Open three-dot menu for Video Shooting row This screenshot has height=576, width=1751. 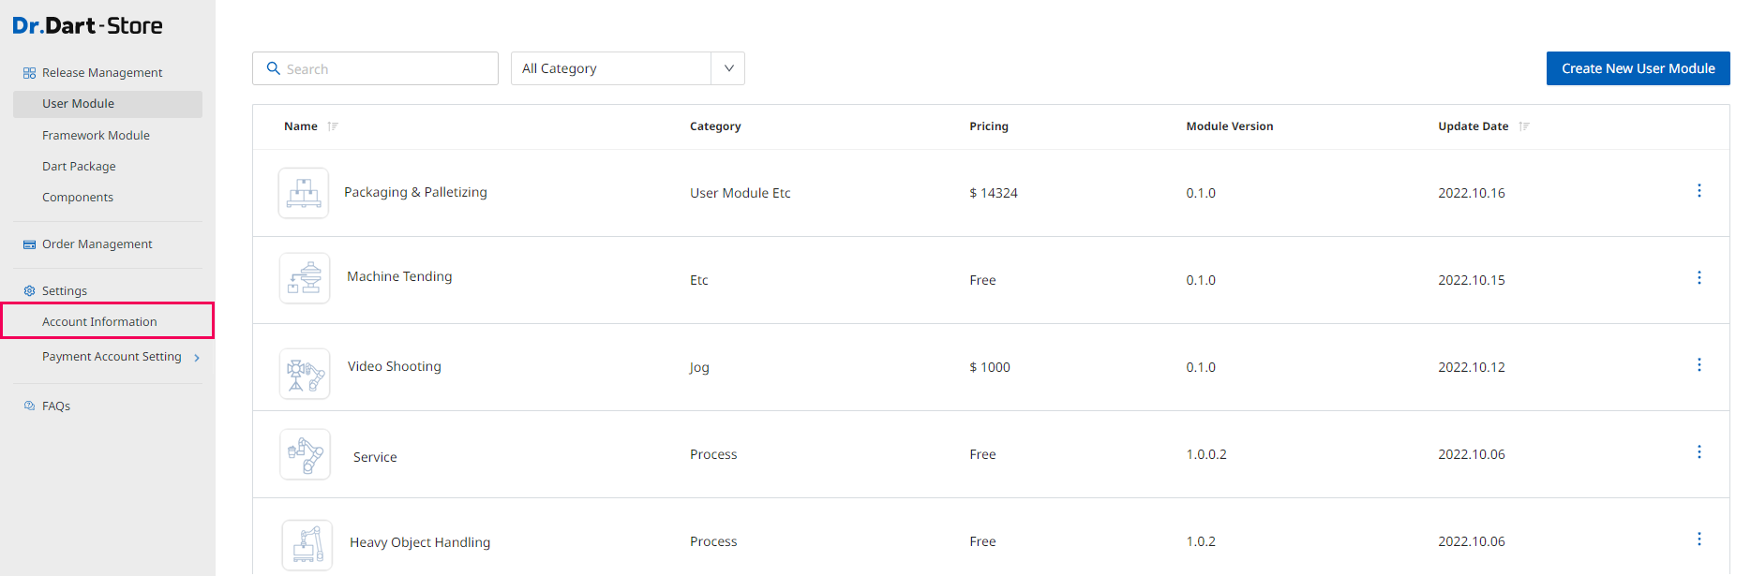[x=1699, y=365]
